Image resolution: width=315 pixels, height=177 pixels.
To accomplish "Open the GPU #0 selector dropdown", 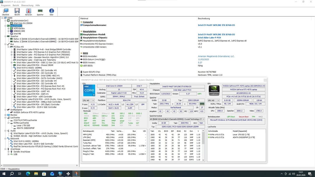I will (x=213, y=100).
